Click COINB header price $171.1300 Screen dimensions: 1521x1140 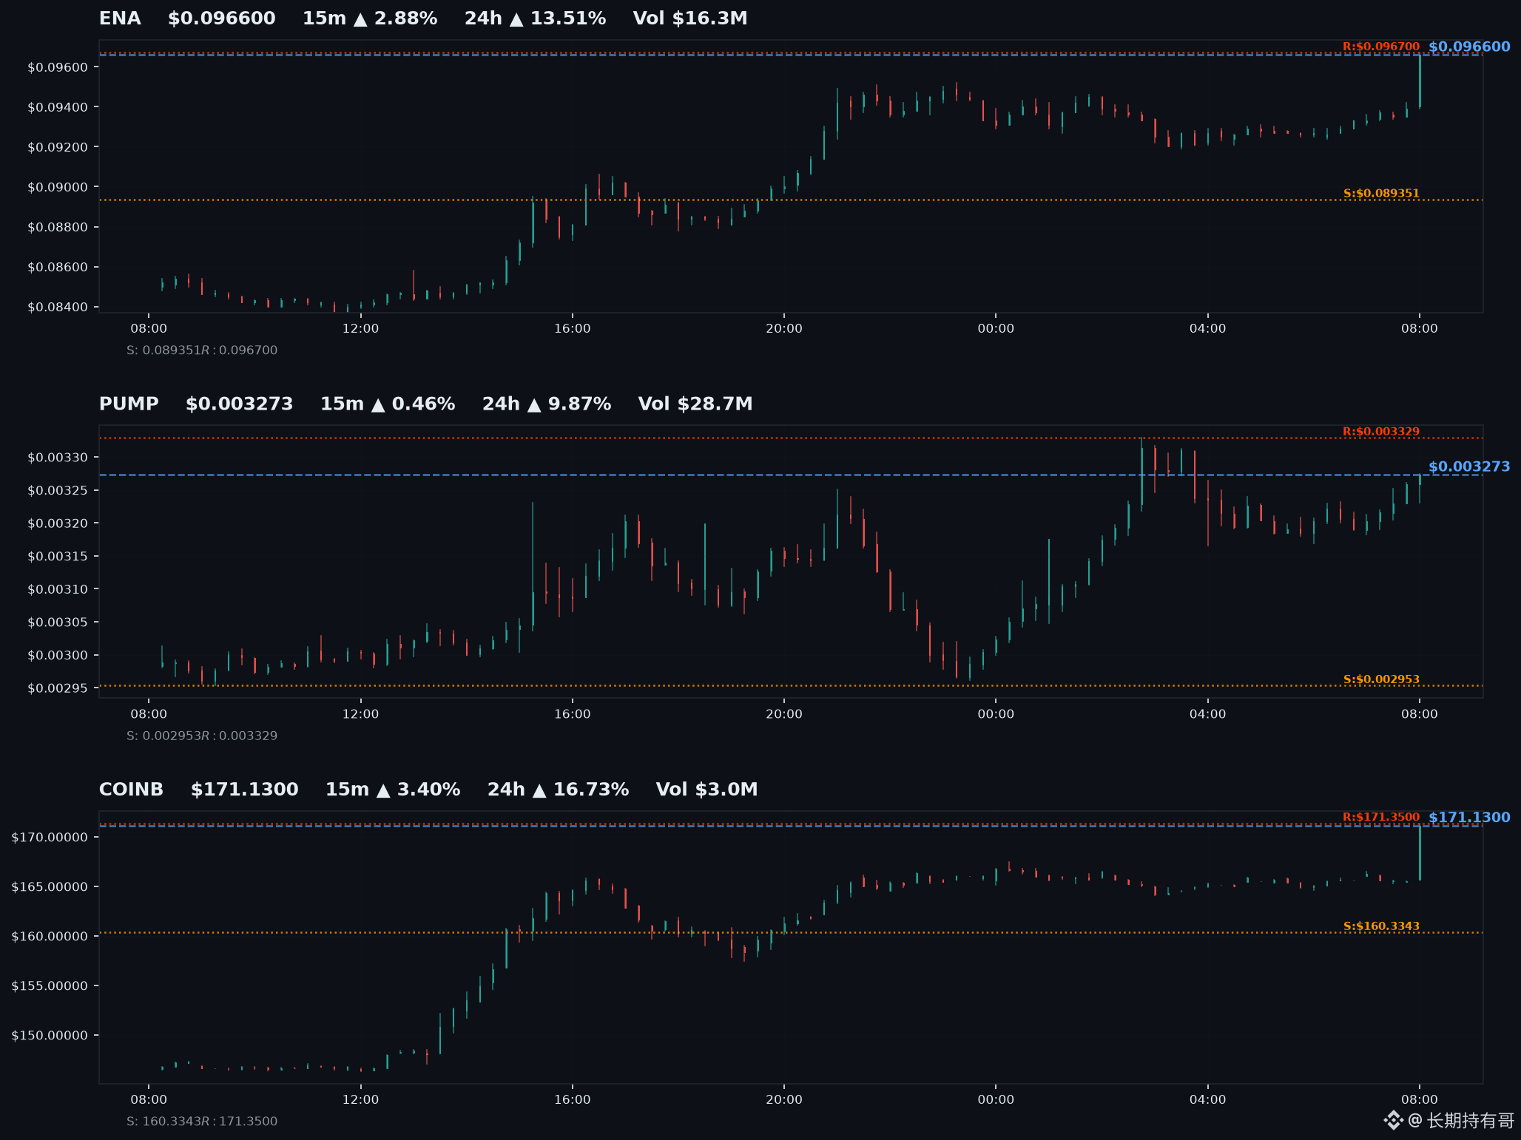245,790
